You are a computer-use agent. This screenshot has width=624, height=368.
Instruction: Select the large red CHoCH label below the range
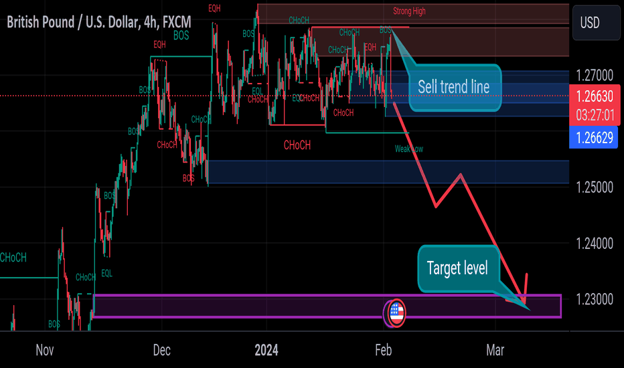tap(297, 145)
